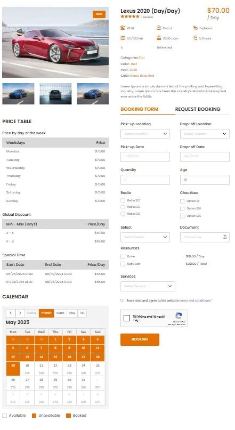Click the Unavailable legend swatch
Screen dimensions: 235x430
pyautogui.click(x=34, y=416)
